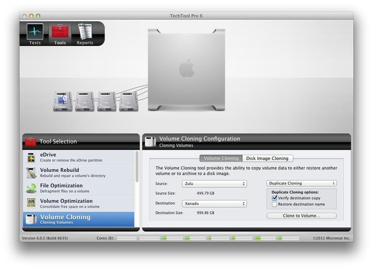This screenshot has width=373, height=269.
Task: Open the Destination volume dropdown
Action: tap(214, 203)
